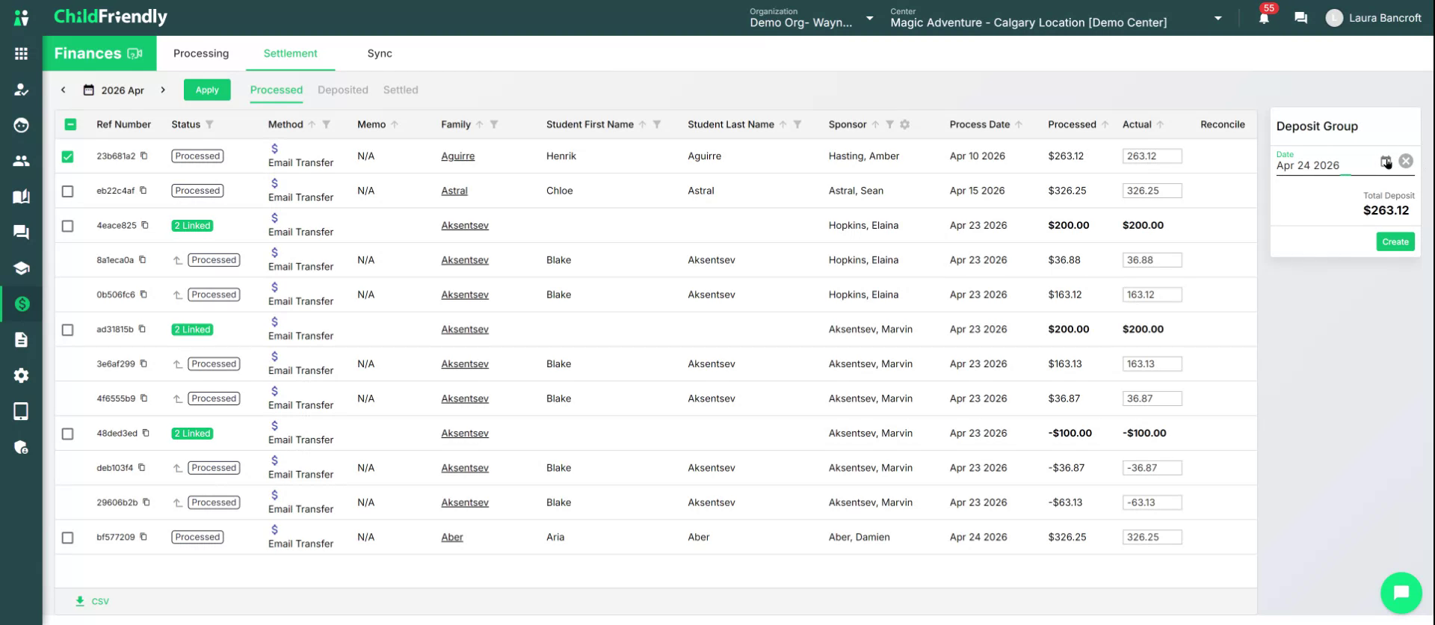
Task: Switch to the Sync tab
Action: tap(380, 54)
